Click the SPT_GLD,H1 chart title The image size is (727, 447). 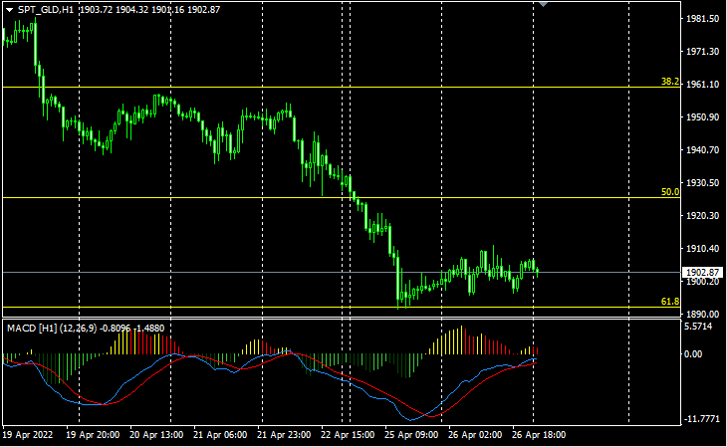point(46,9)
